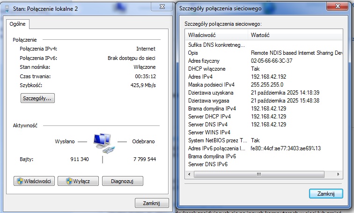Select the Ogólne tab
354x213 pixels.
point(19,24)
